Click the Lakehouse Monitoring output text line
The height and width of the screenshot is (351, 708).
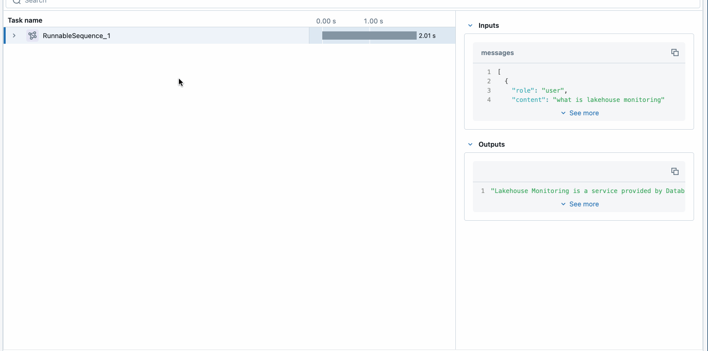tap(587, 191)
